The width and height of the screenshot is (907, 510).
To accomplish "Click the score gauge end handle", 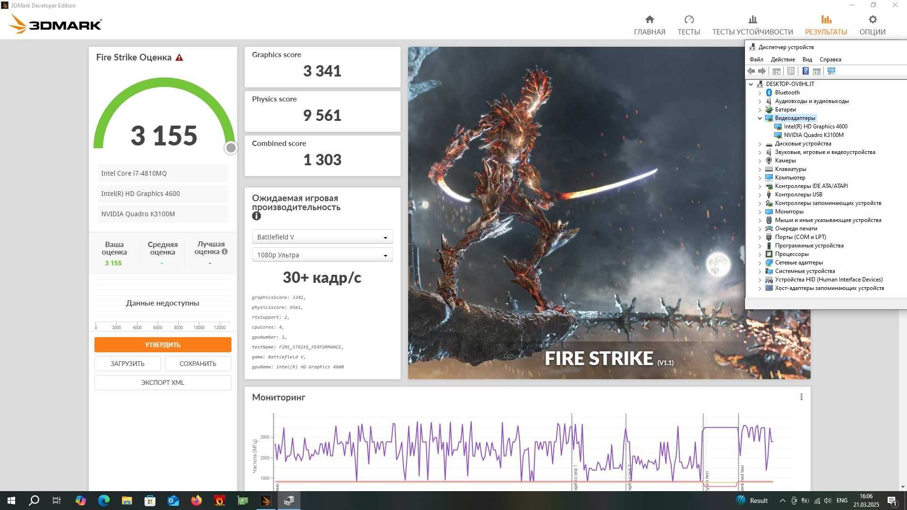I will click(x=231, y=148).
